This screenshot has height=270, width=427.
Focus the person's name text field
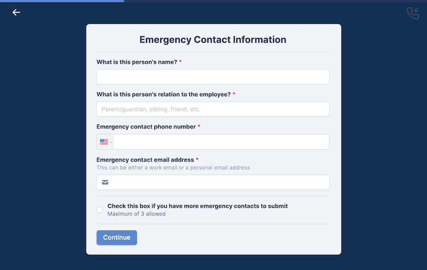point(213,77)
